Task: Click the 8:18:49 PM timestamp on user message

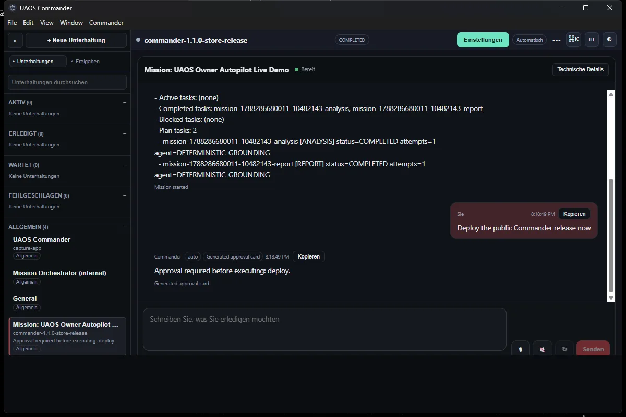Action: pos(543,214)
